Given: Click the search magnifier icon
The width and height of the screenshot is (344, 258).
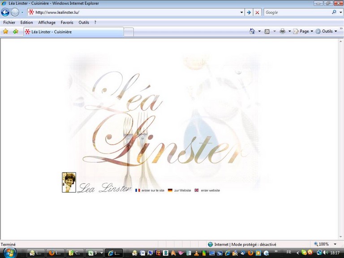Looking at the screenshot, I should point(334,13).
